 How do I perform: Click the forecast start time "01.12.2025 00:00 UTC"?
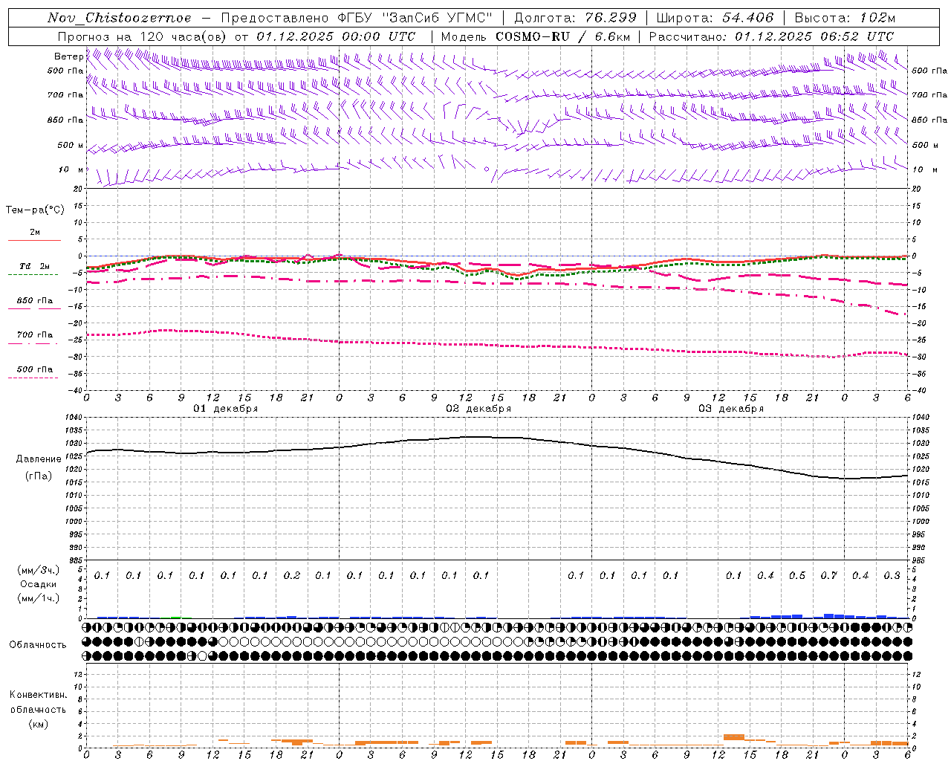337,36
